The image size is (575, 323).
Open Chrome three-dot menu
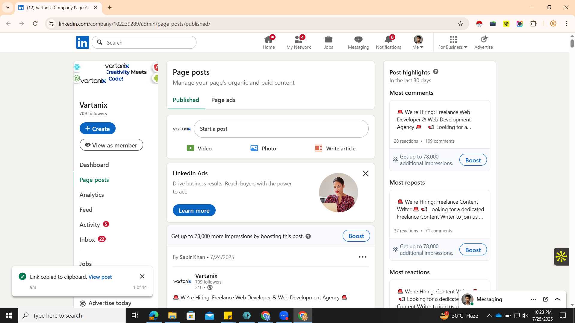(567, 24)
